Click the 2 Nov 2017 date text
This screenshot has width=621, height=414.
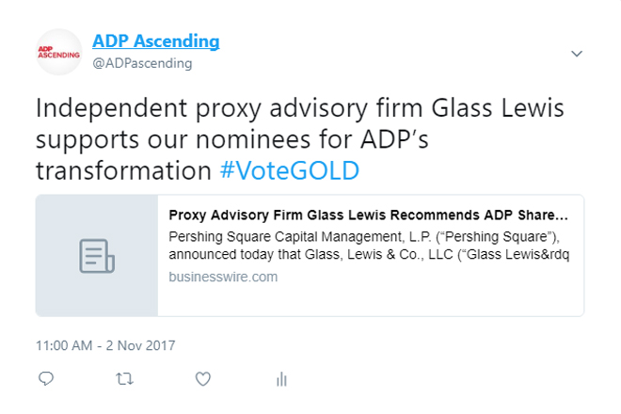(x=139, y=345)
